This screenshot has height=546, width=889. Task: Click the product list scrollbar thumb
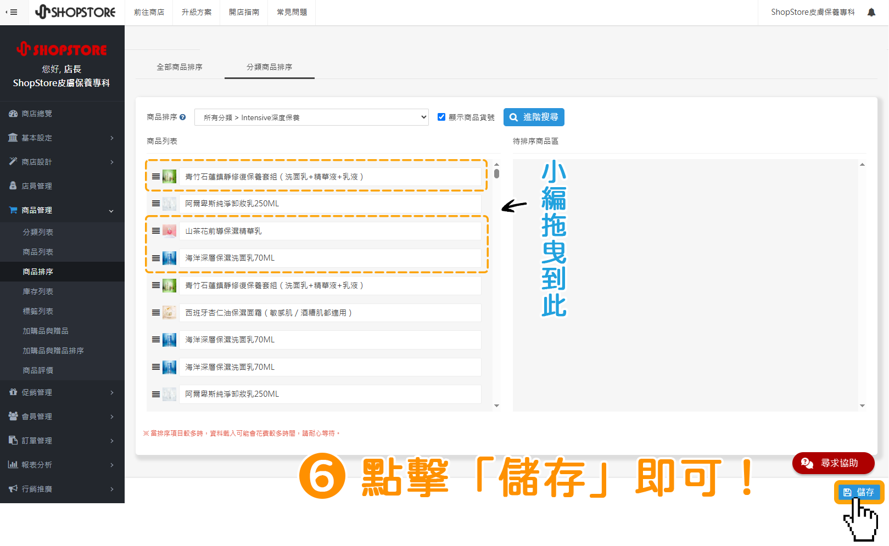[496, 173]
